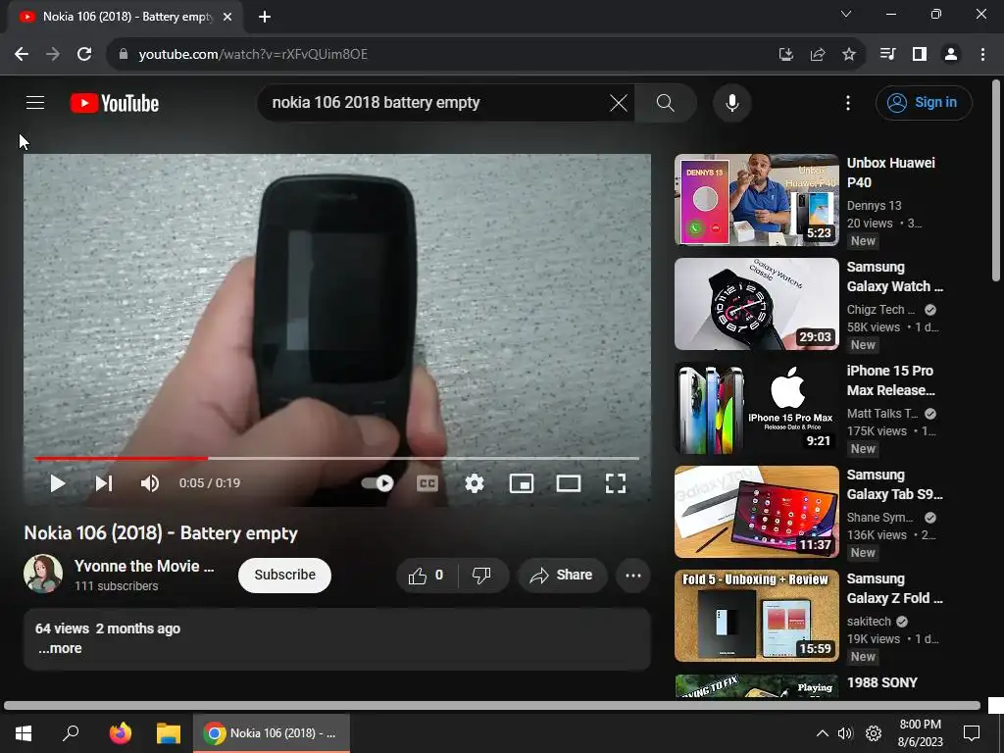Screen dimensions: 1004x753
Task: View site information lock icon
Action: [x=124, y=55]
